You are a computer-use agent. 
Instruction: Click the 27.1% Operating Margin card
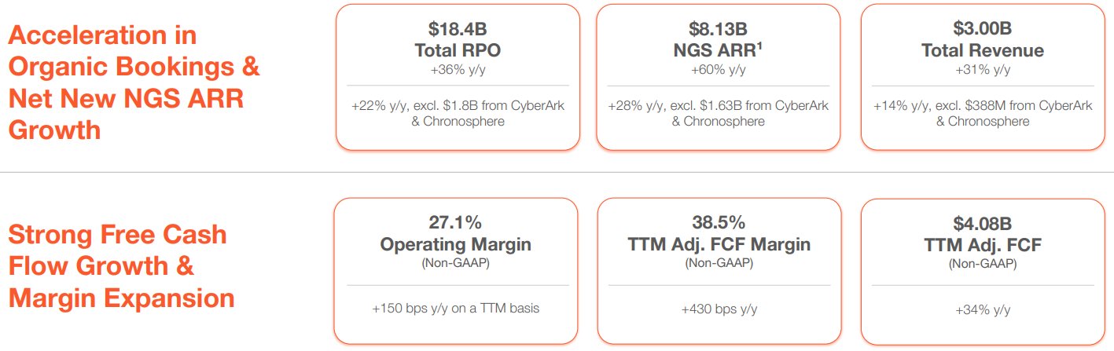[x=455, y=271]
